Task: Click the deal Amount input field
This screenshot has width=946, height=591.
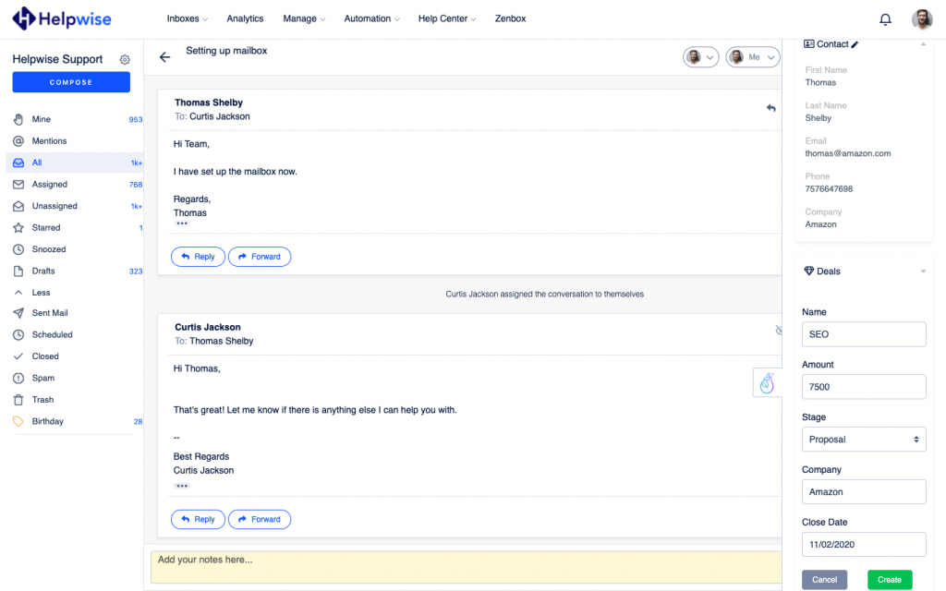Action: [864, 387]
